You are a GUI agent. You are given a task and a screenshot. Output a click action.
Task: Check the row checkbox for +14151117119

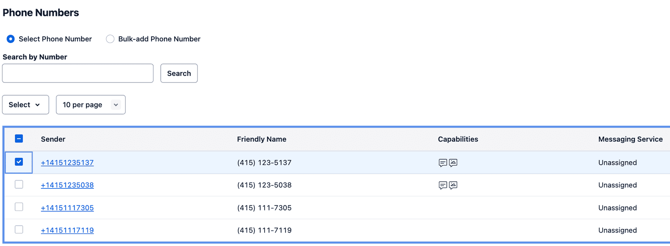tap(18, 229)
